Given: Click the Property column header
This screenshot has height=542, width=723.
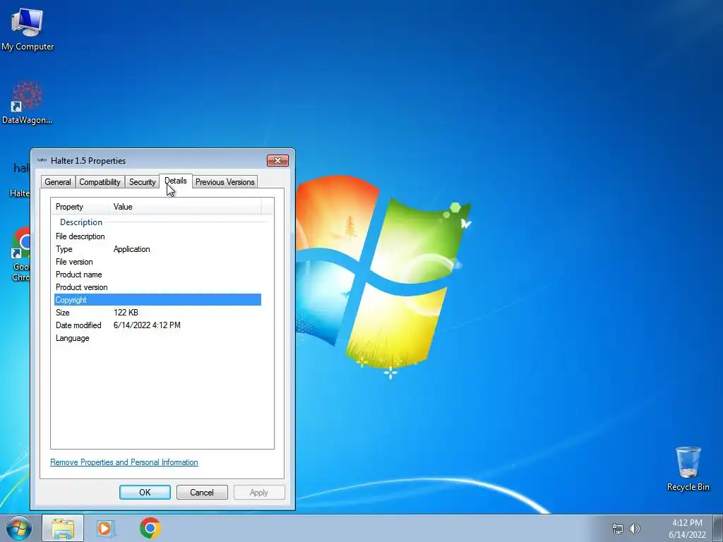Looking at the screenshot, I should coord(80,207).
